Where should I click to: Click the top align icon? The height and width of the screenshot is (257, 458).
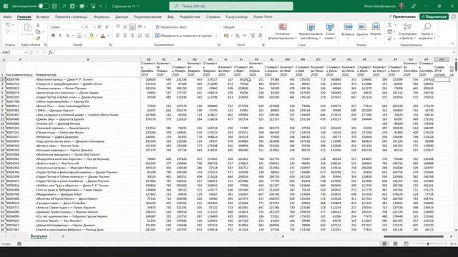point(118,27)
